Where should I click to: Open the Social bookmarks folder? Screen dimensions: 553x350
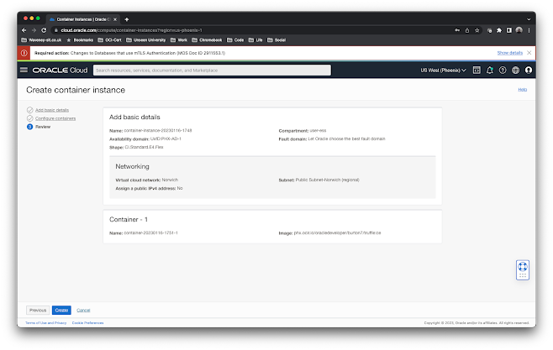point(276,40)
